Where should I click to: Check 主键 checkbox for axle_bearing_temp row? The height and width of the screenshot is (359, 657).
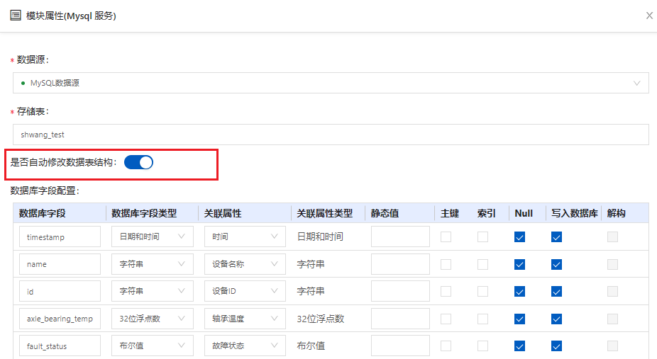coord(446,319)
